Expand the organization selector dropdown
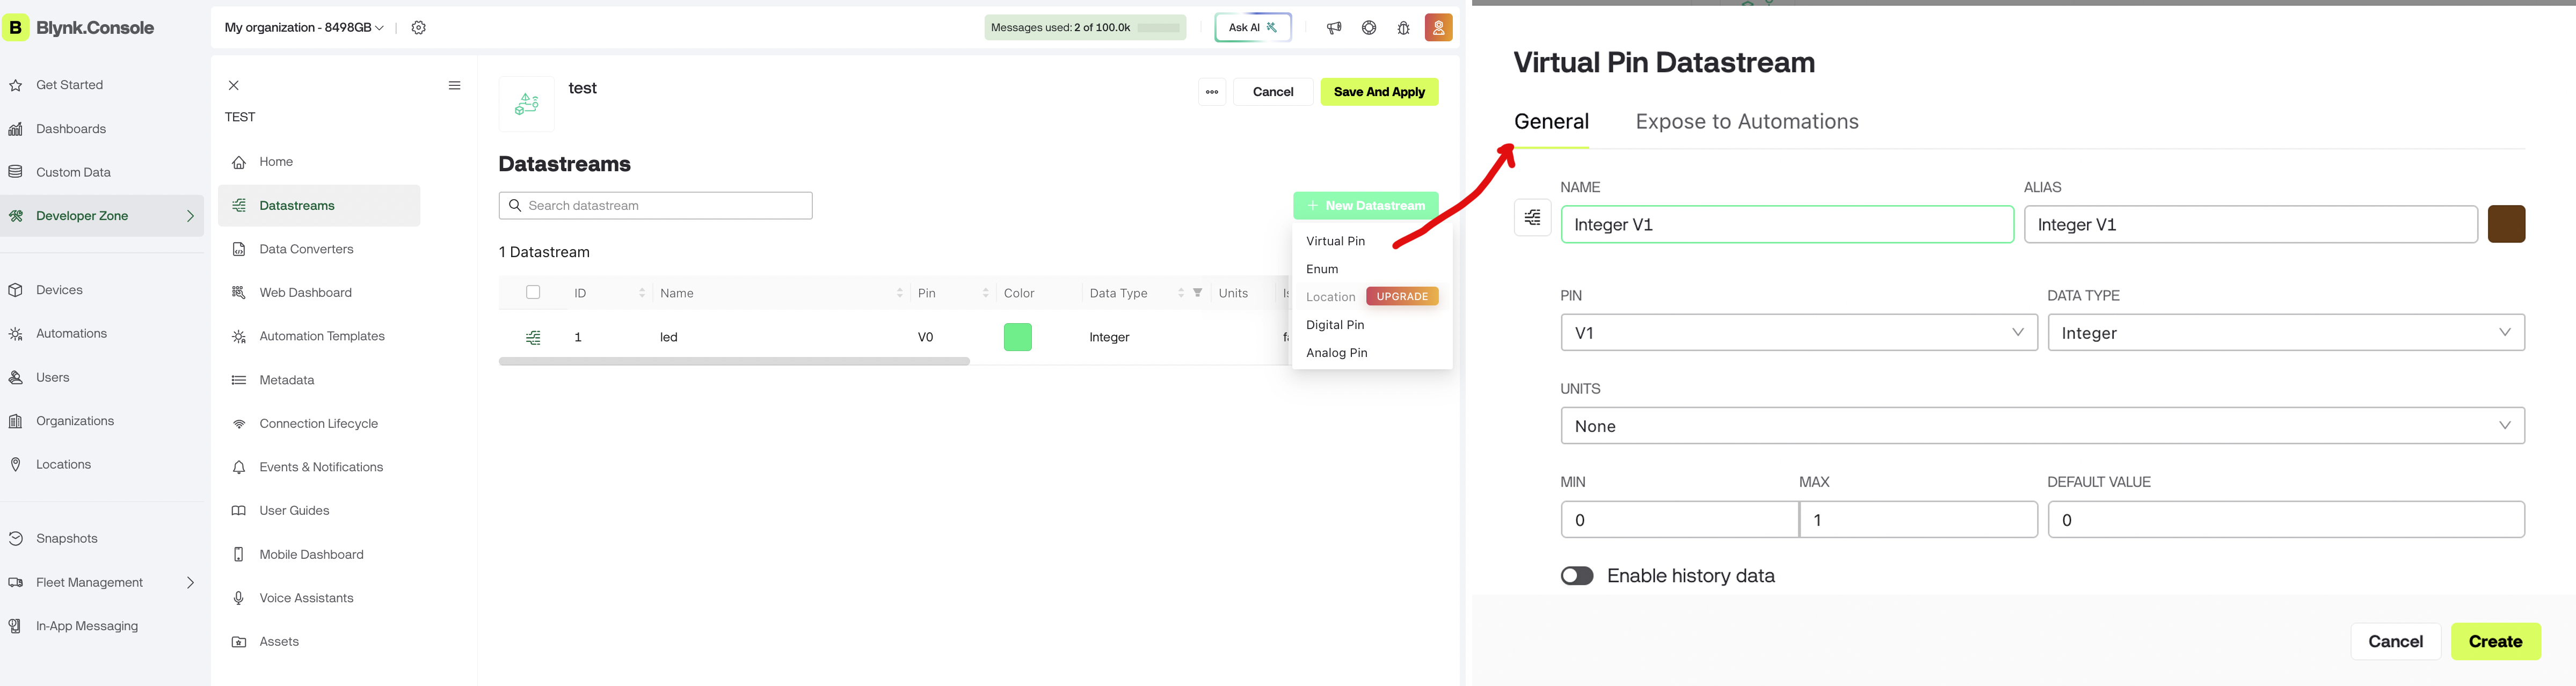This screenshot has width=2576, height=686. [x=304, y=28]
